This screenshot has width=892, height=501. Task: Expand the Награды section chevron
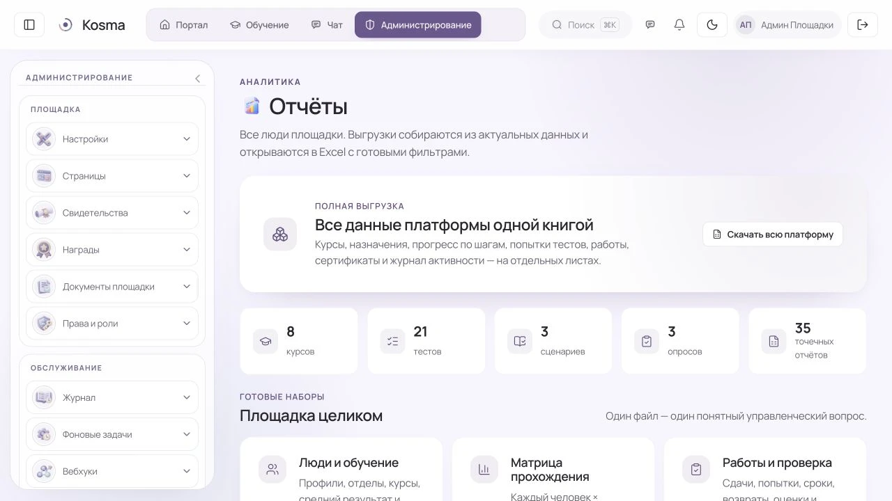click(x=187, y=250)
